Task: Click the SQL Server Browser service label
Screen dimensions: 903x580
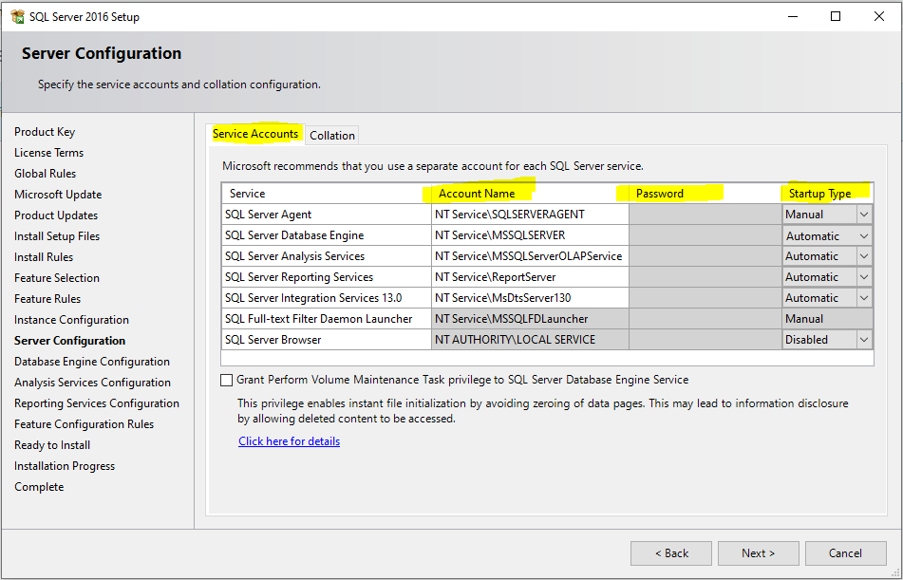Action: click(273, 340)
